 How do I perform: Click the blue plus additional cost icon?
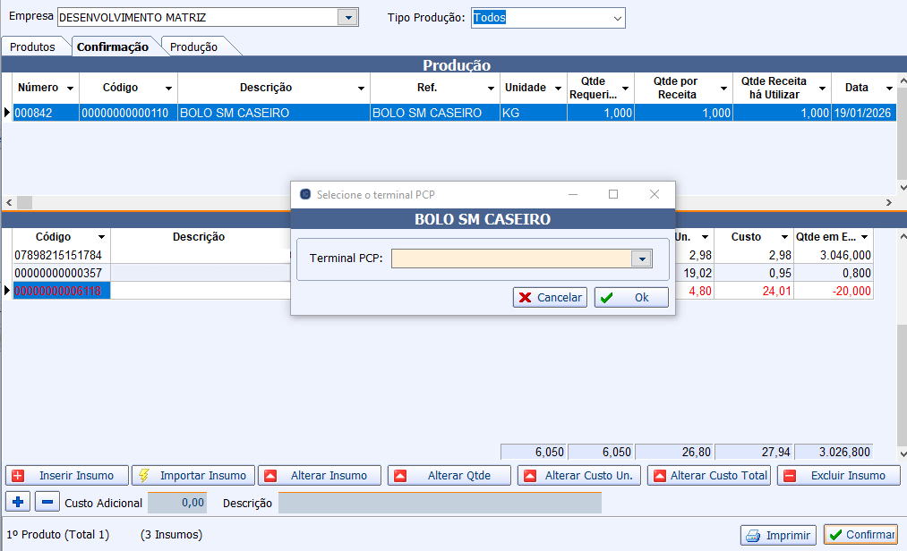[17, 503]
